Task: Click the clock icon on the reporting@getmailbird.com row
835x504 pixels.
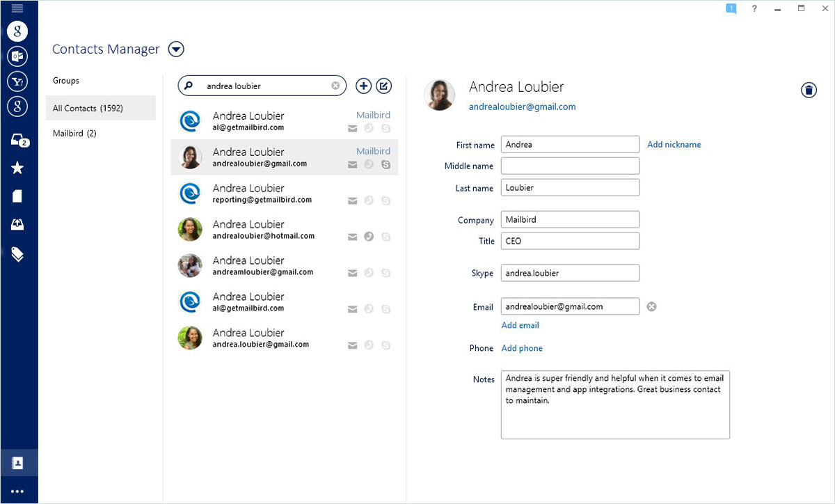Action: pyautogui.click(x=369, y=200)
